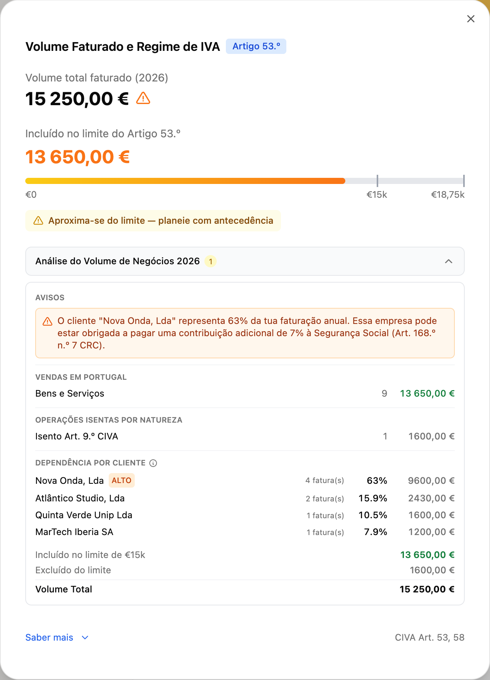Click the 10.5% share value
The width and height of the screenshot is (490, 680).
pos(373,515)
